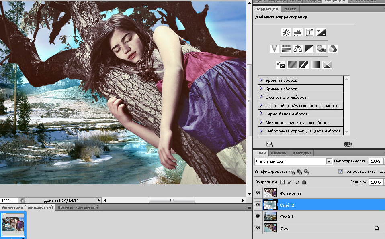Click the canvas scroll-left arrow

click(x=105, y=200)
